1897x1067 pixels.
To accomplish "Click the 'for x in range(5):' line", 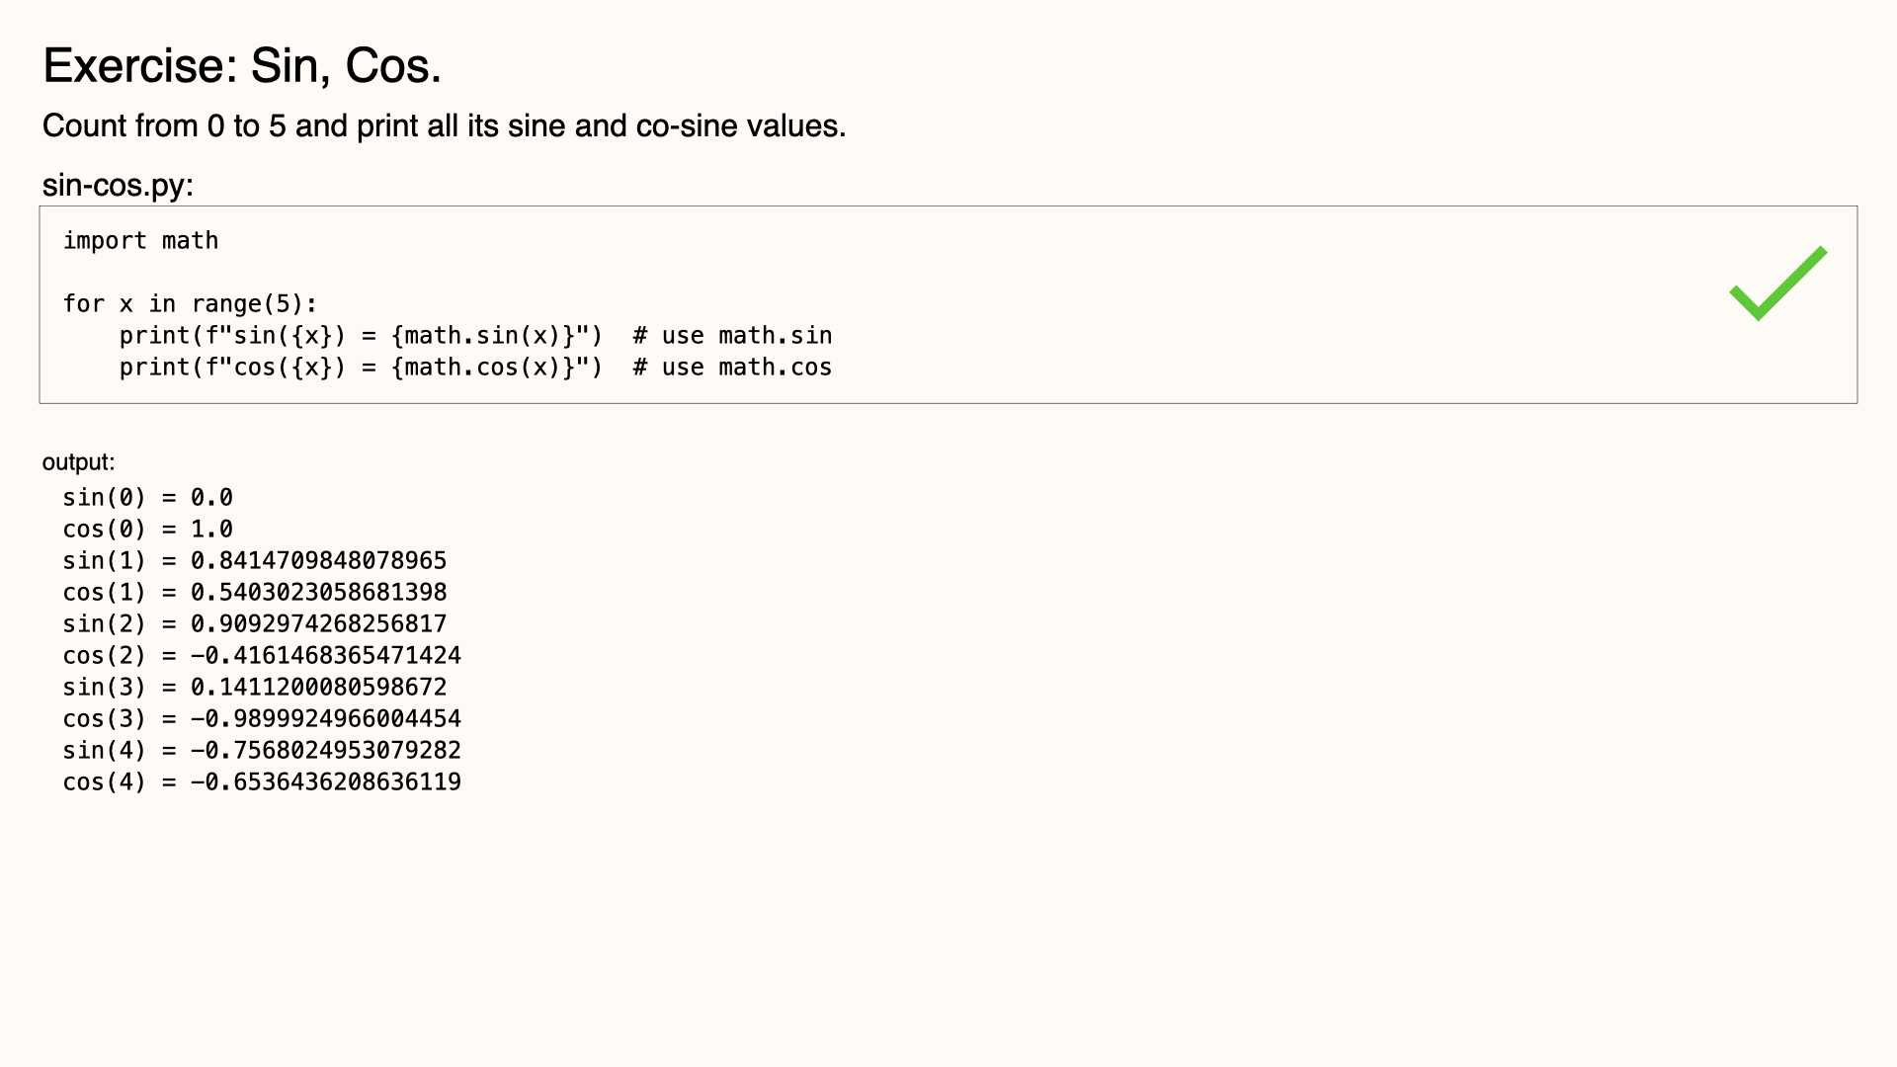I will click(190, 304).
